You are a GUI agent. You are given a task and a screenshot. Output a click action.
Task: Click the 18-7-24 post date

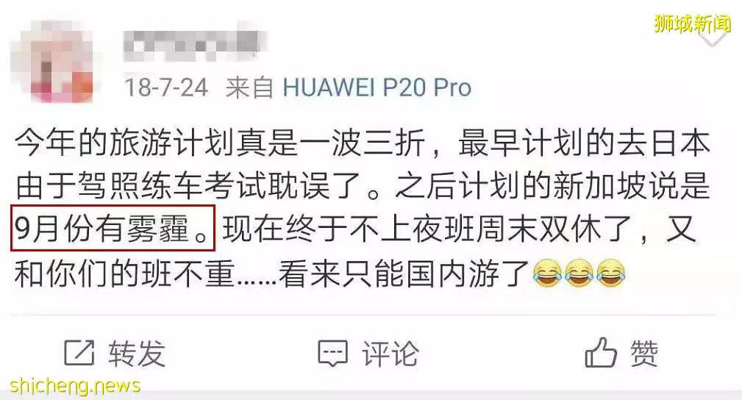(x=166, y=87)
